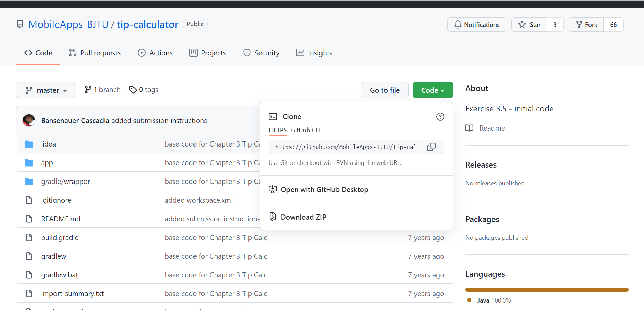Copy the clone URL with the copy icon
Image resolution: width=644 pixels, height=310 pixels.
pos(431,147)
